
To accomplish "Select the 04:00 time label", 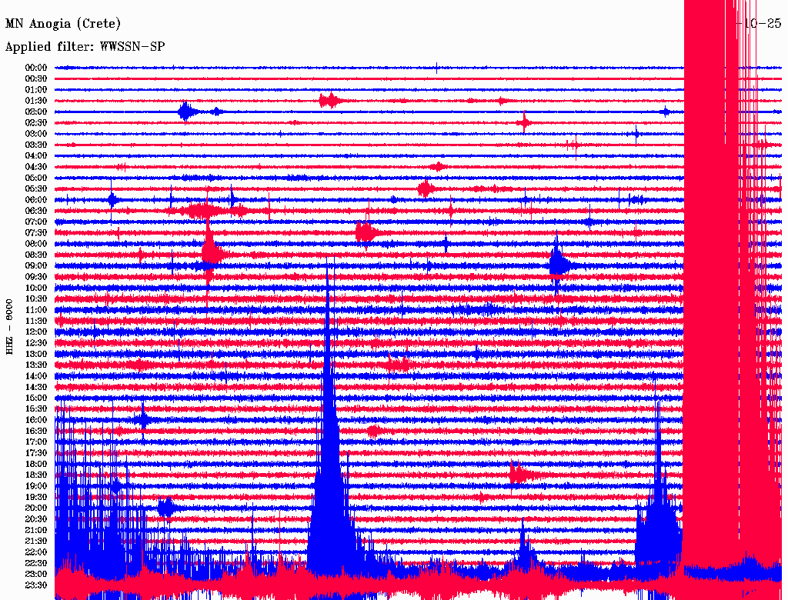I will tap(36, 156).
